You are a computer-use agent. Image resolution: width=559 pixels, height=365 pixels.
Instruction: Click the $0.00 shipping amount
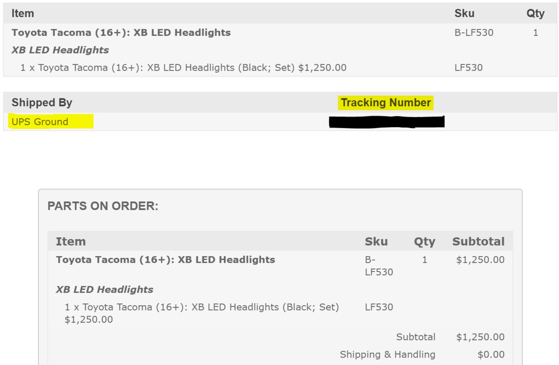point(491,355)
